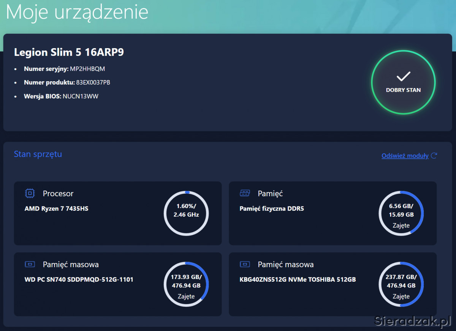Click the drive icon in the WD PC SN740 card
This screenshot has width=456, height=331.
tap(30, 264)
